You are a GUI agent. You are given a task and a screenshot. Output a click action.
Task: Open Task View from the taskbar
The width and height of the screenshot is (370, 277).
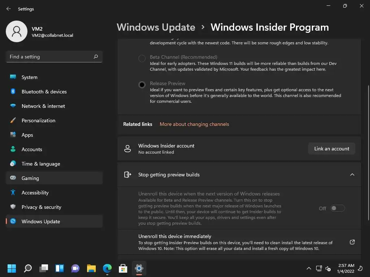(44, 268)
